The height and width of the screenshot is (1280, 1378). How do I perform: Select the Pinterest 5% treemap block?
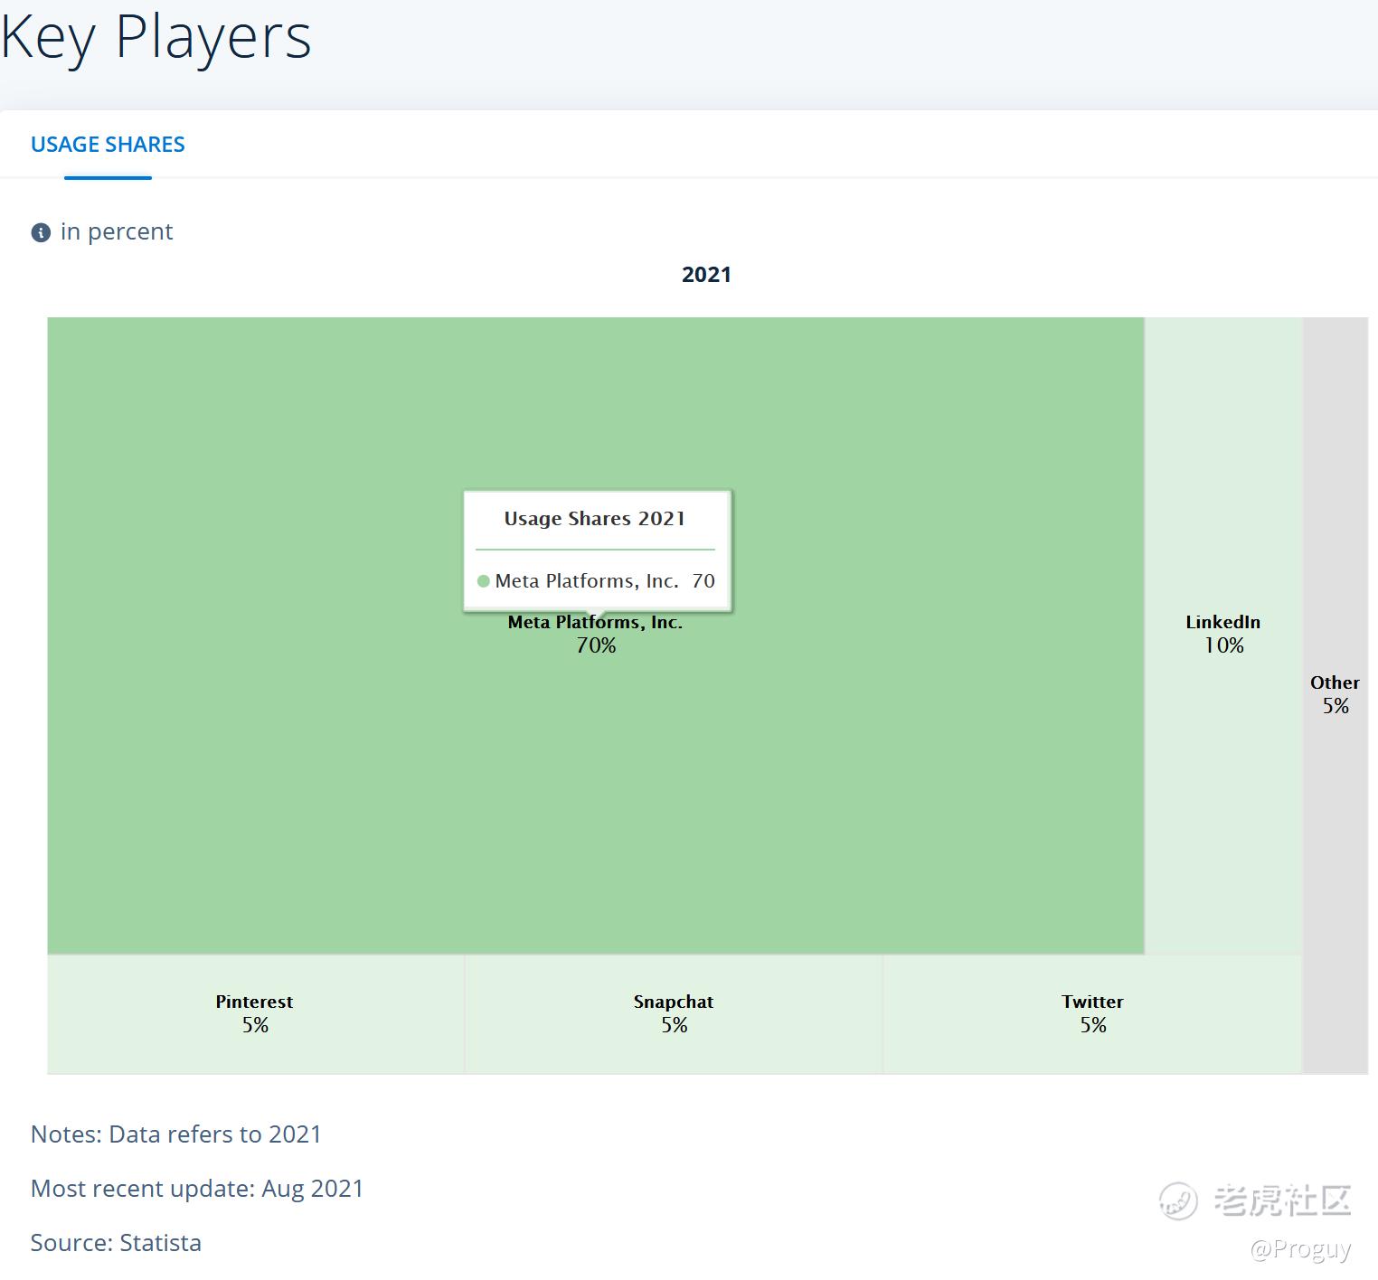(x=255, y=1013)
